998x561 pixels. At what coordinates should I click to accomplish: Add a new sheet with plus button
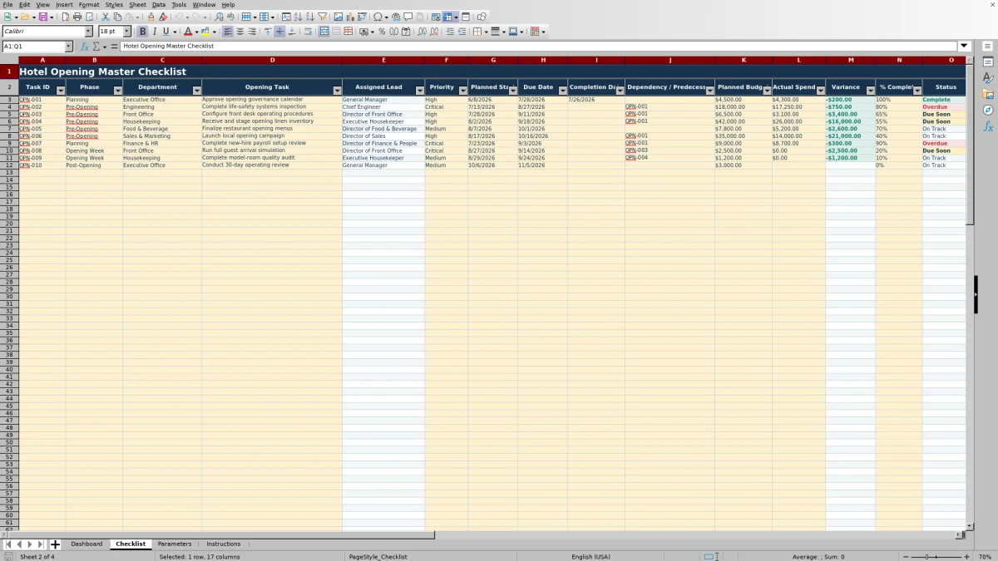click(x=56, y=544)
